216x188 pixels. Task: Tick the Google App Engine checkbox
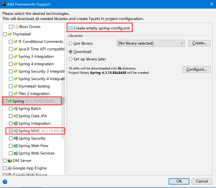pyautogui.click(x=5, y=168)
